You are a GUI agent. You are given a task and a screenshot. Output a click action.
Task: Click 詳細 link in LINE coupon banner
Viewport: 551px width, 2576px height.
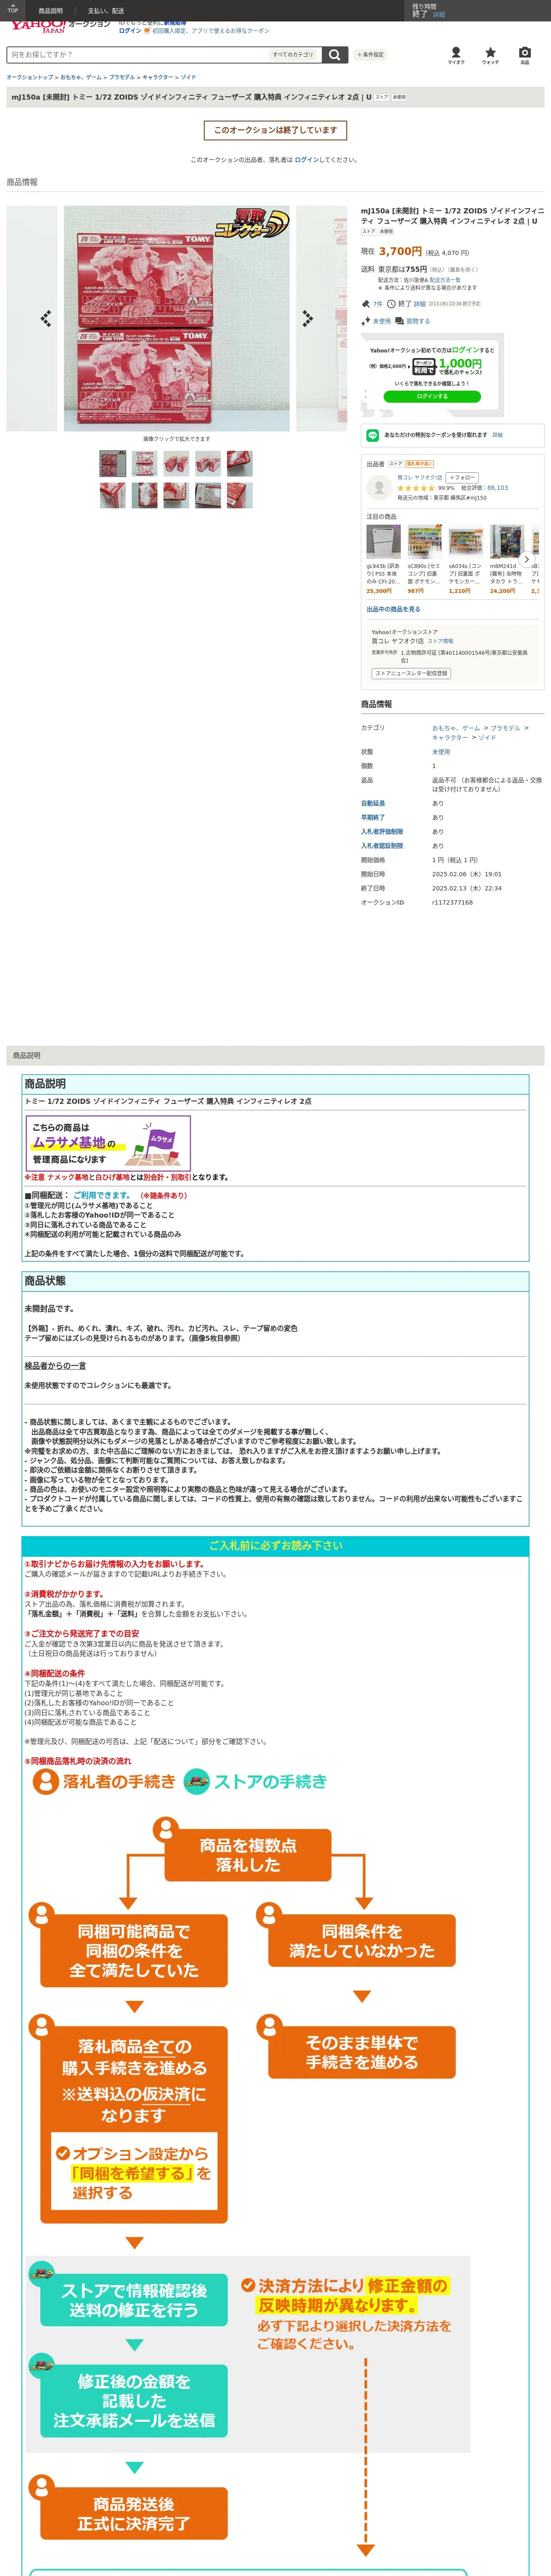[x=497, y=435]
